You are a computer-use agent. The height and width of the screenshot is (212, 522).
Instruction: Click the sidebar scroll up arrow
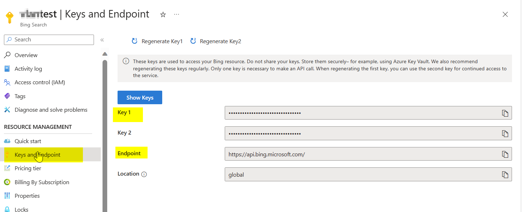pyautogui.click(x=105, y=54)
